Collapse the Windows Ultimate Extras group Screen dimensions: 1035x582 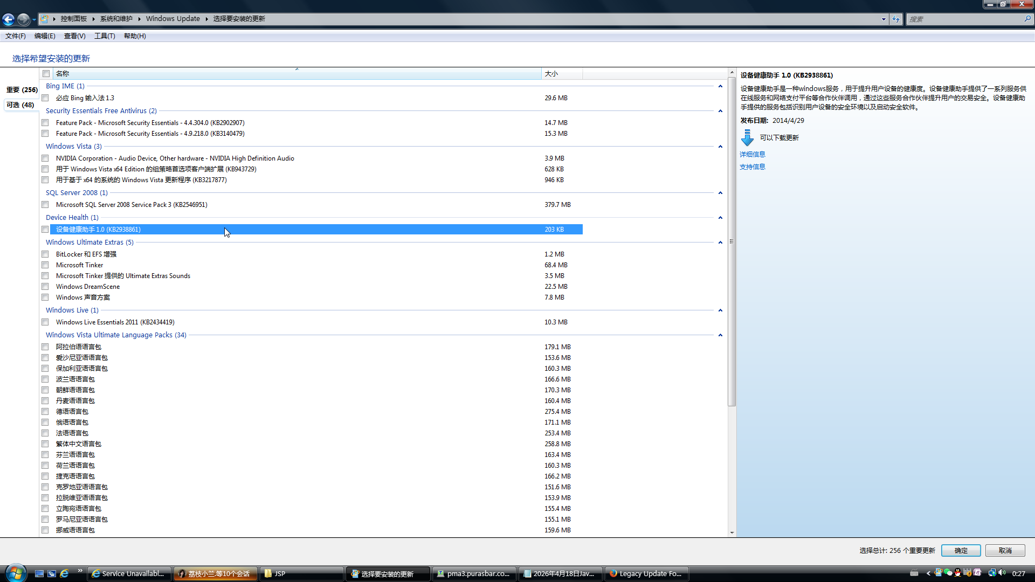pyautogui.click(x=720, y=242)
